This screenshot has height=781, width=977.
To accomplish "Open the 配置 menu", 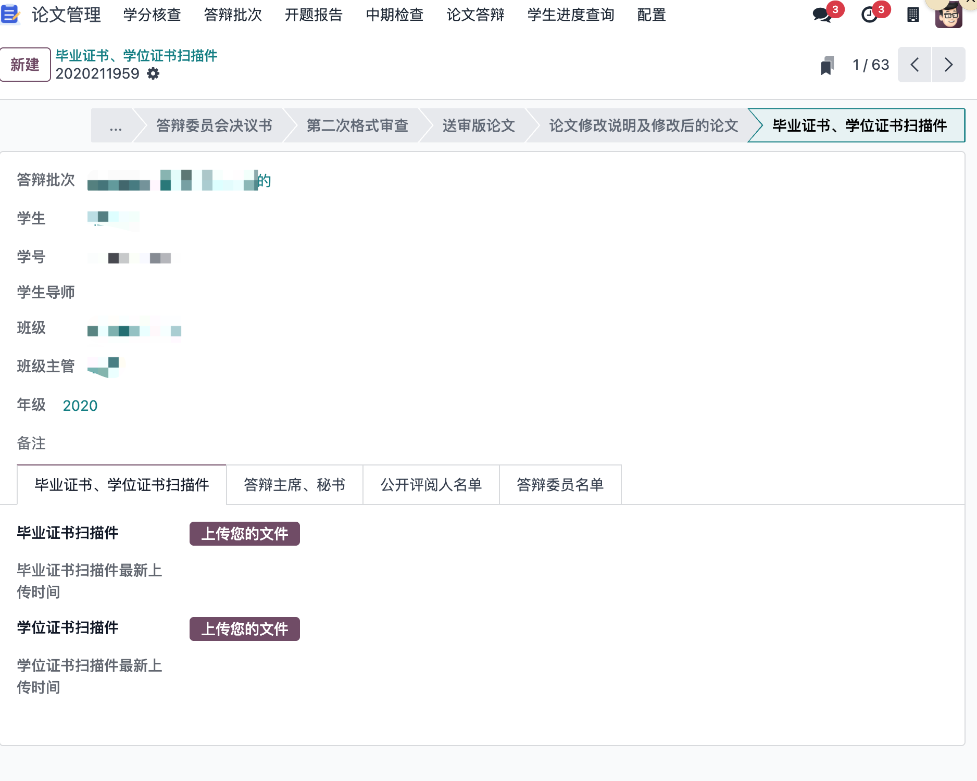I will point(652,15).
